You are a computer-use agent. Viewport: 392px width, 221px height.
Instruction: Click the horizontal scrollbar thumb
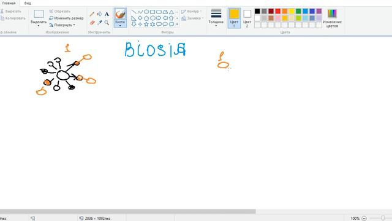(128, 211)
